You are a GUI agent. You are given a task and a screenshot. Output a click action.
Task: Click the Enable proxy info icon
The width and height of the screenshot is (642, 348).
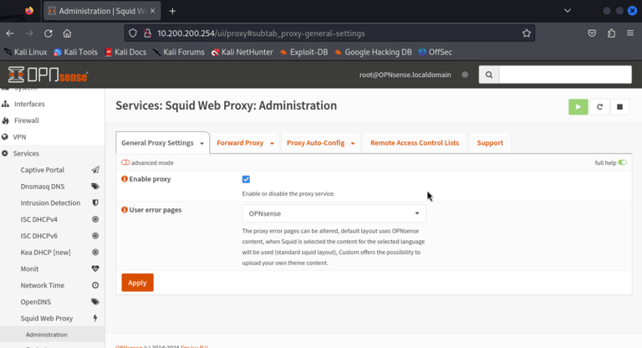click(x=125, y=179)
